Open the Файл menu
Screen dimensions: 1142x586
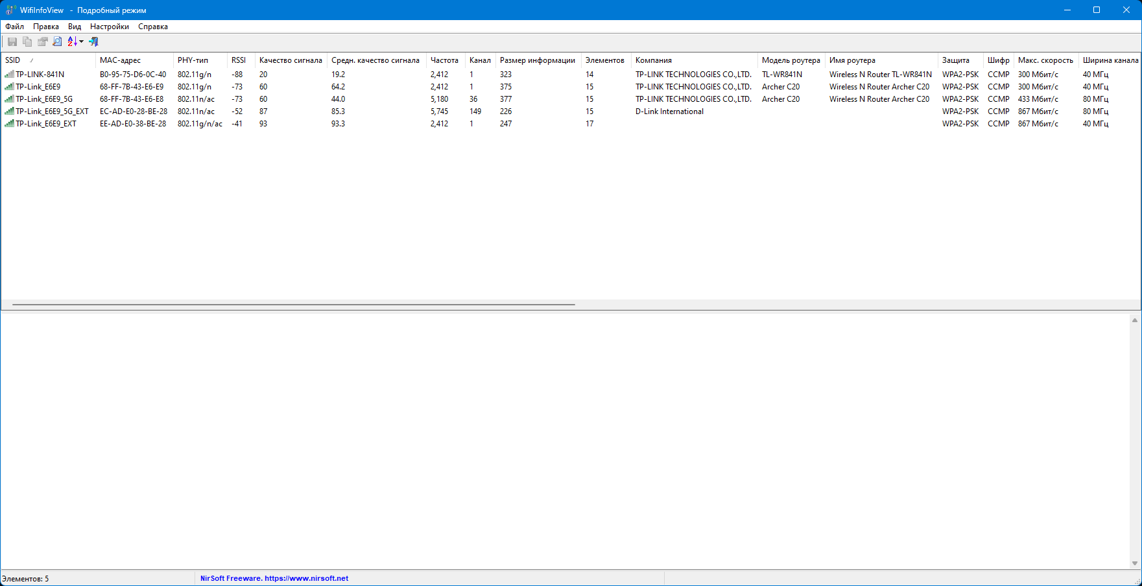pyautogui.click(x=14, y=27)
